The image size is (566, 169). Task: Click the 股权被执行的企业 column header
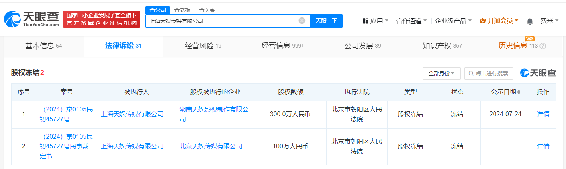215,92
